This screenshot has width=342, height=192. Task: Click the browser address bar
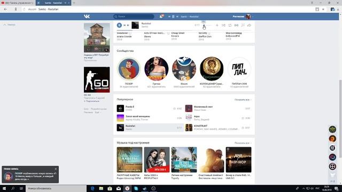(x=168, y=9)
